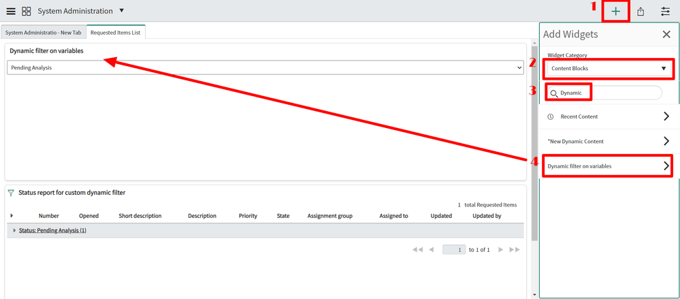The image size is (680, 299).
Task: Open the Pending Analysis filter dropdown
Action: [265, 67]
